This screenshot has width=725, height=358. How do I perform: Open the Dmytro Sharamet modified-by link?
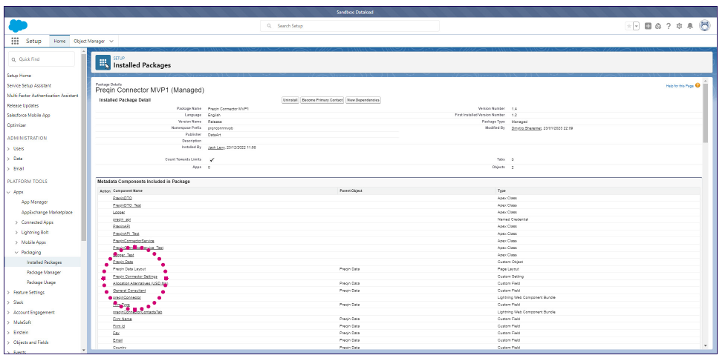(526, 127)
